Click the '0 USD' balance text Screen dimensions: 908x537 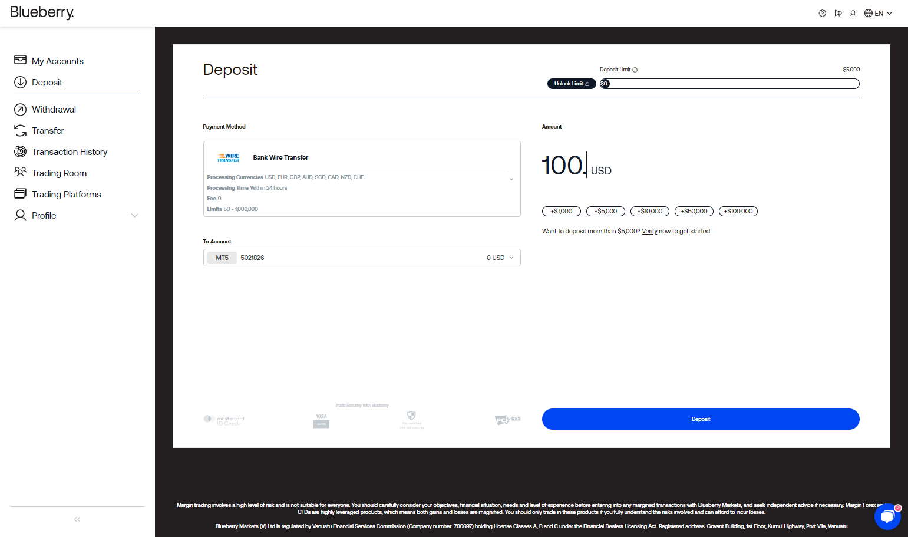(x=496, y=258)
